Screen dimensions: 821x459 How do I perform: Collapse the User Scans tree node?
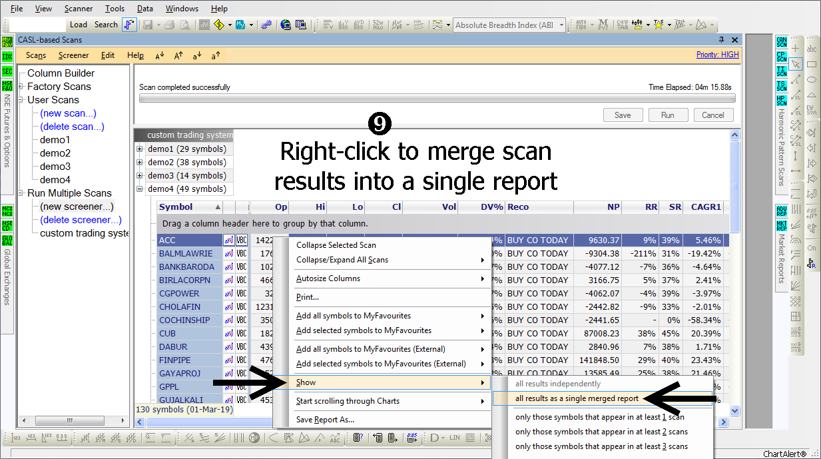coord(21,100)
